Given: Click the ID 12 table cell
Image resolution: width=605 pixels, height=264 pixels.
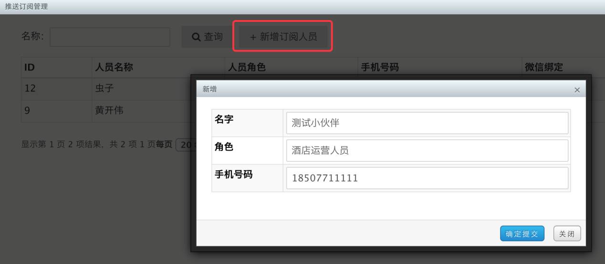Looking at the screenshot, I should [56, 89].
